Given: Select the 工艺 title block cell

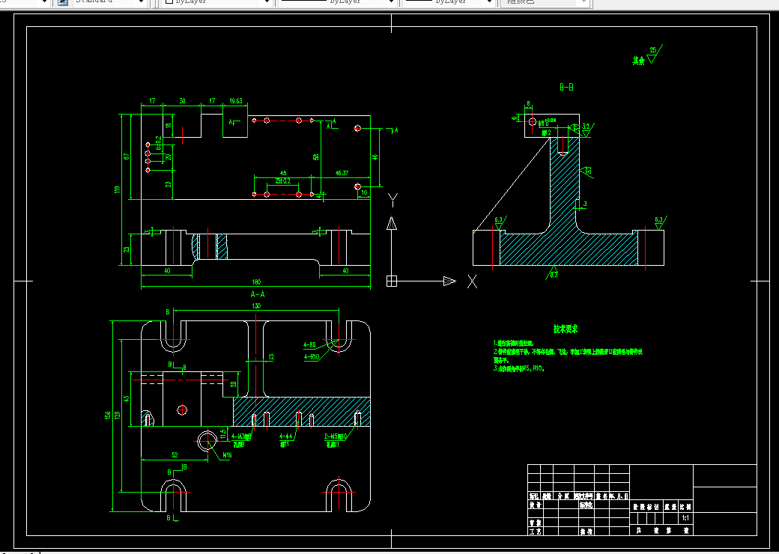Looking at the screenshot, I should (535, 531).
